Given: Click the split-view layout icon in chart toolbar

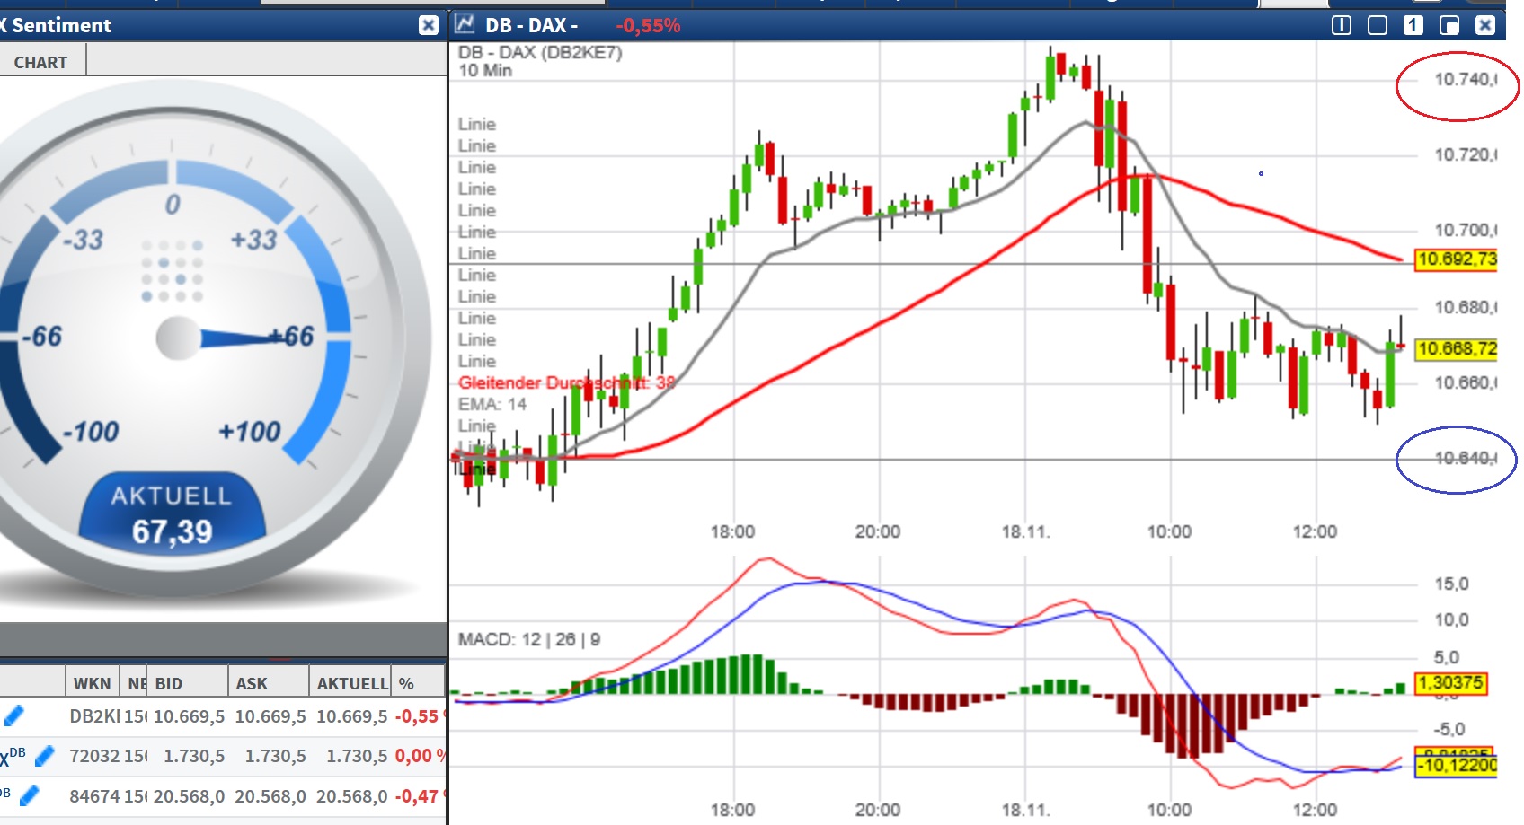Looking at the screenshot, I should [x=1340, y=26].
